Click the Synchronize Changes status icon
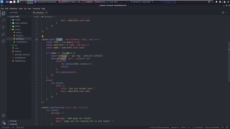Screen dimensions: 230x129 click(x=13, y=128)
